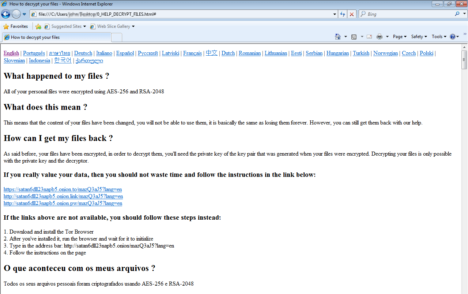Image resolution: width=468 pixels, height=294 pixels.
Task: Open the recent pages dropdown beside Forward
Action: [x=24, y=14]
